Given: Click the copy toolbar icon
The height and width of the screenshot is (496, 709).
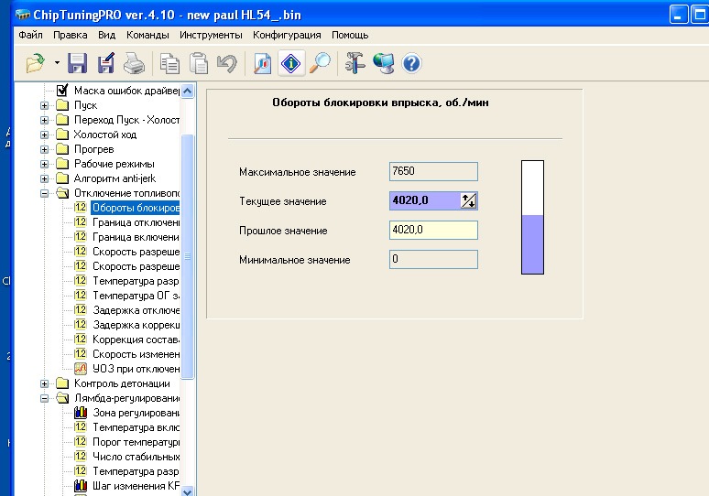Looking at the screenshot, I should click(x=169, y=63).
